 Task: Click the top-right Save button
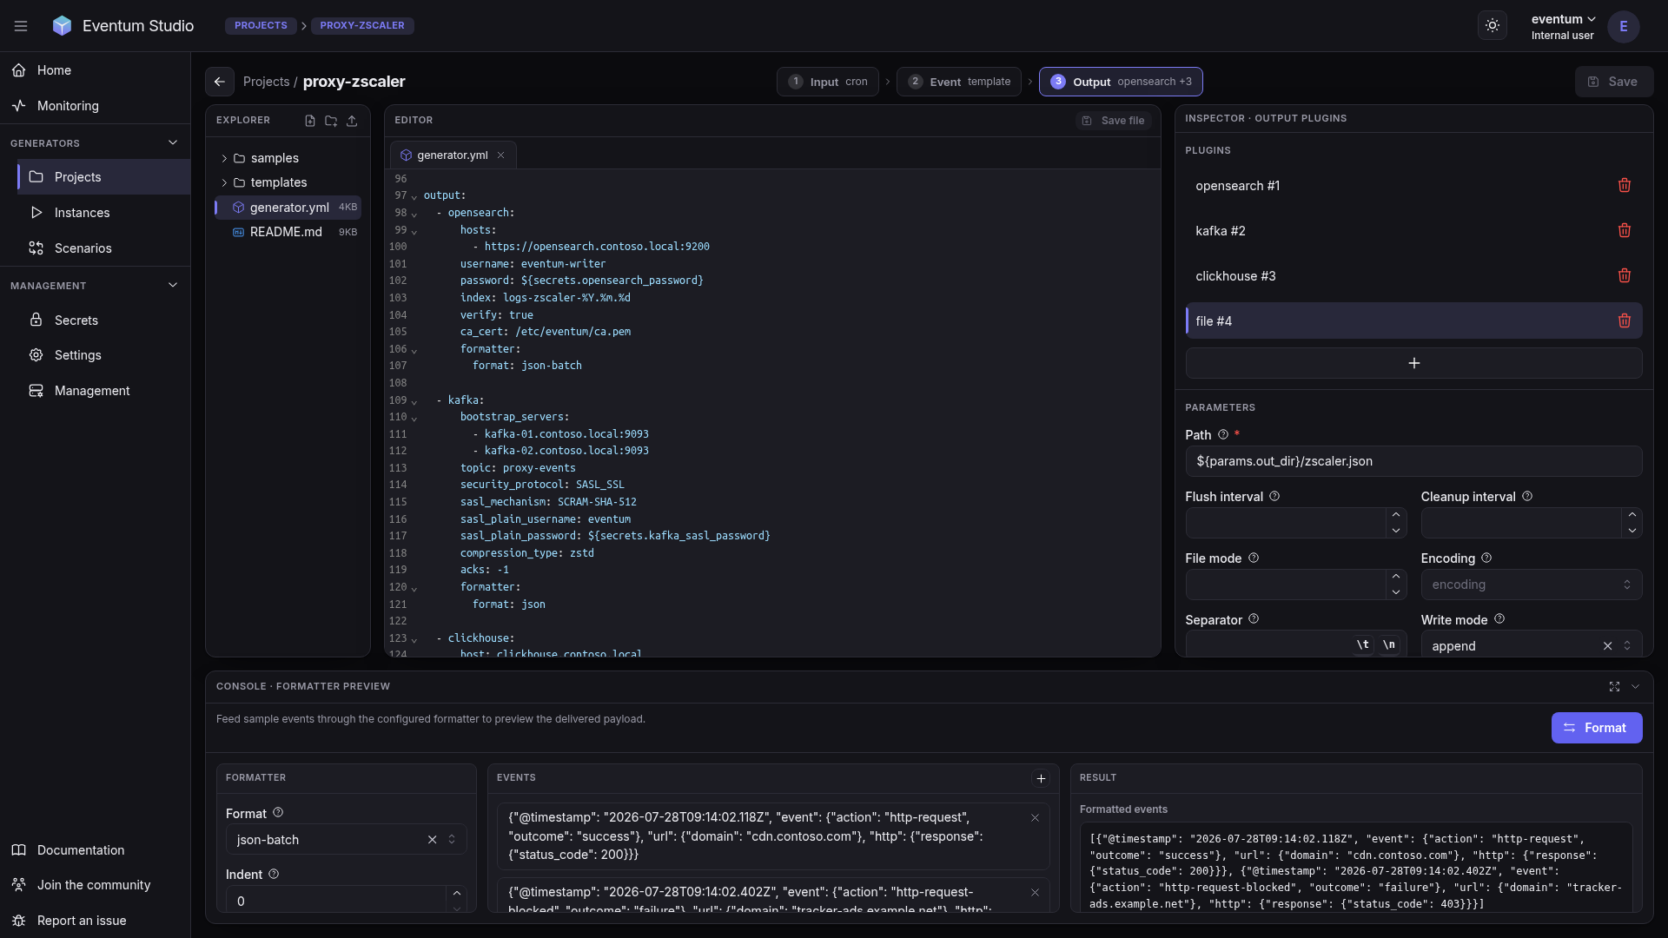pyautogui.click(x=1613, y=82)
